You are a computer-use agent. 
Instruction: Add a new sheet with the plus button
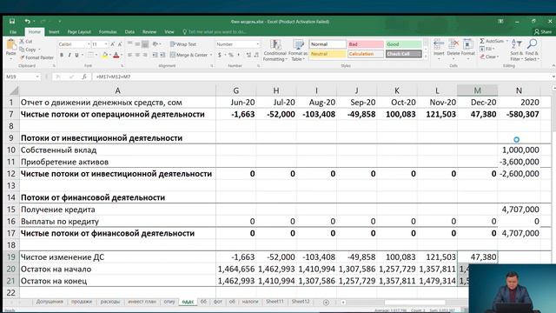point(326,303)
